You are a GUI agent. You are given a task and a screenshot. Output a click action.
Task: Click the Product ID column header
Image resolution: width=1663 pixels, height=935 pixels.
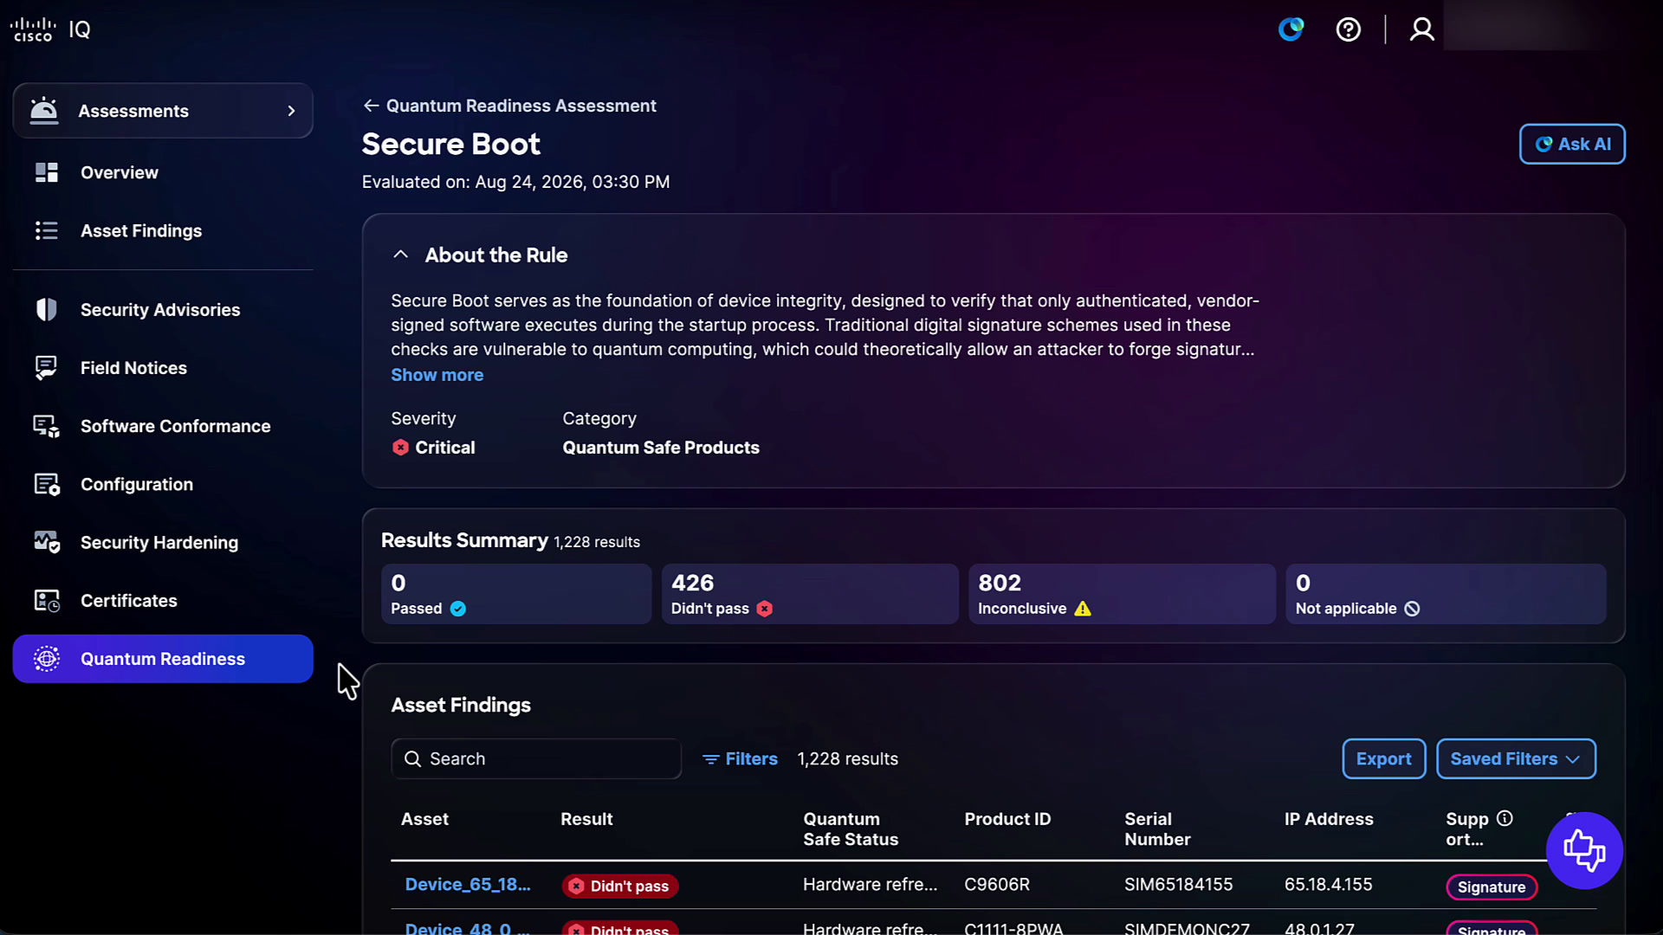[x=1007, y=819]
